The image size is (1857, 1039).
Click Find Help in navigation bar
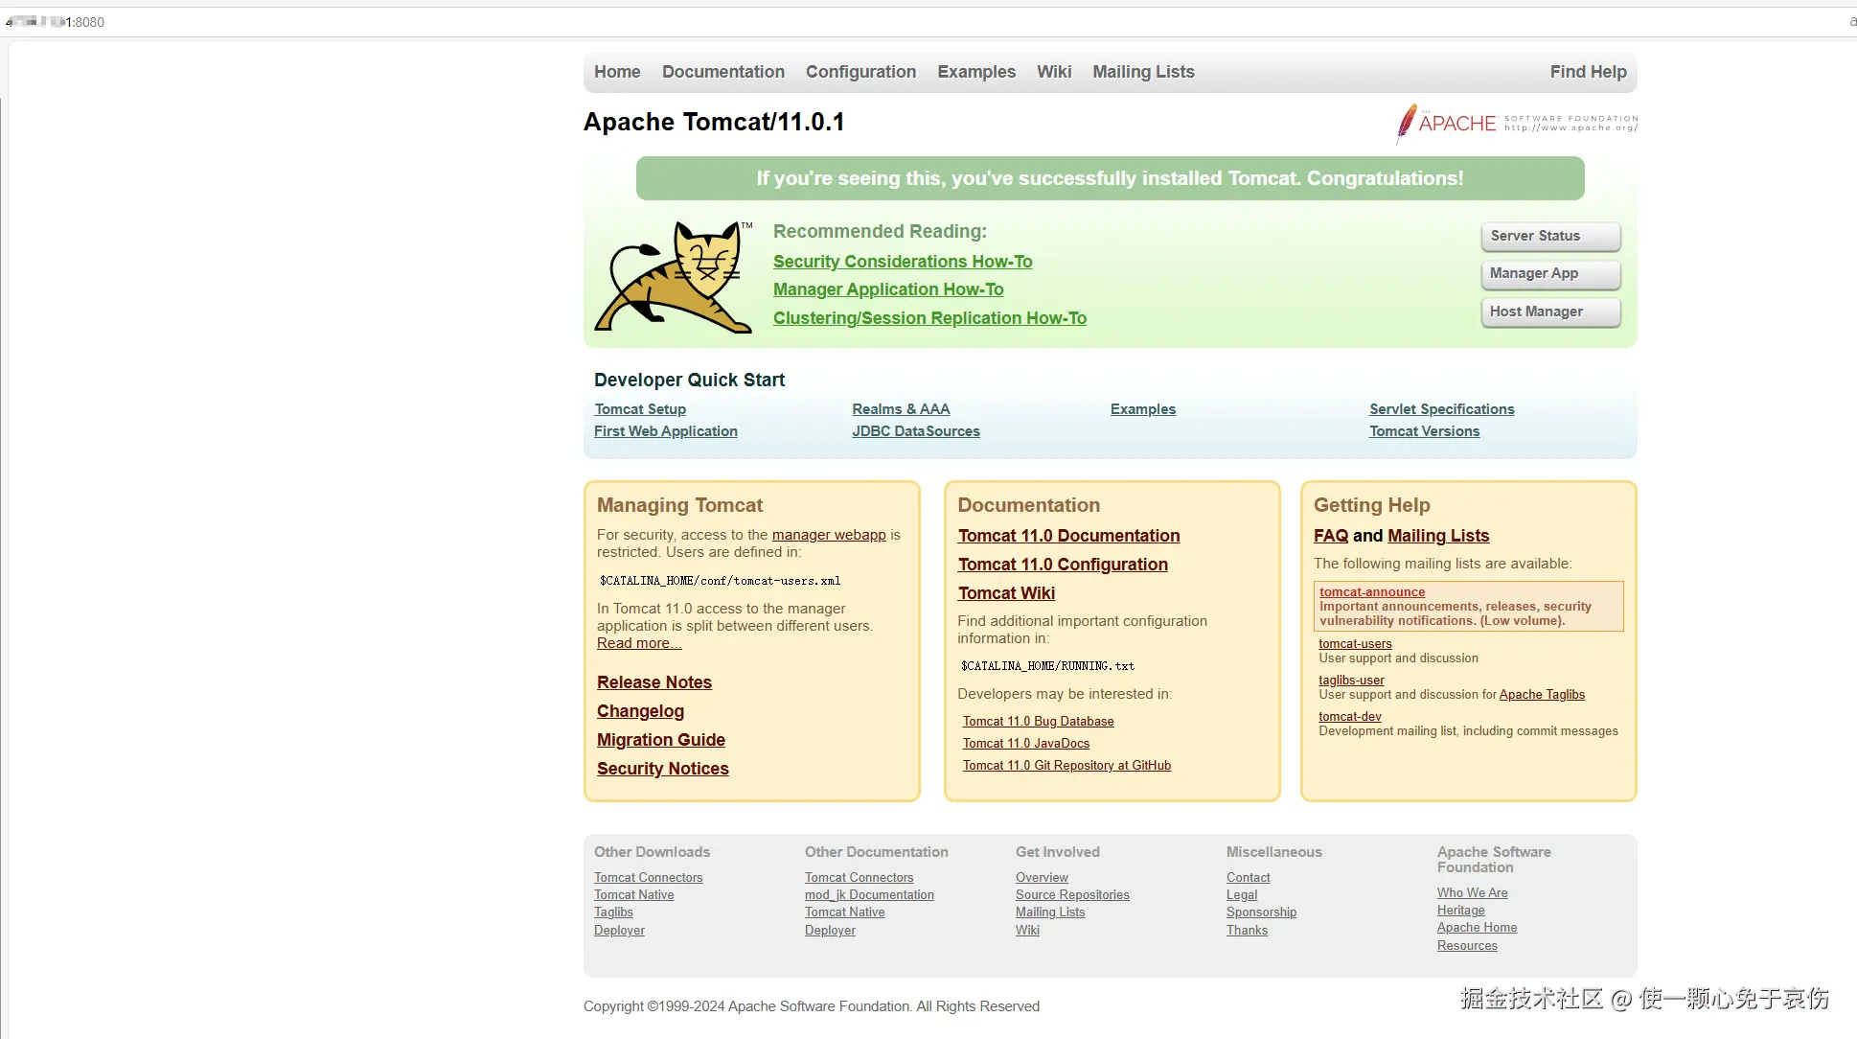[x=1588, y=72]
